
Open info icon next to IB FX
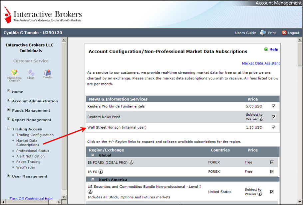click(x=101, y=171)
